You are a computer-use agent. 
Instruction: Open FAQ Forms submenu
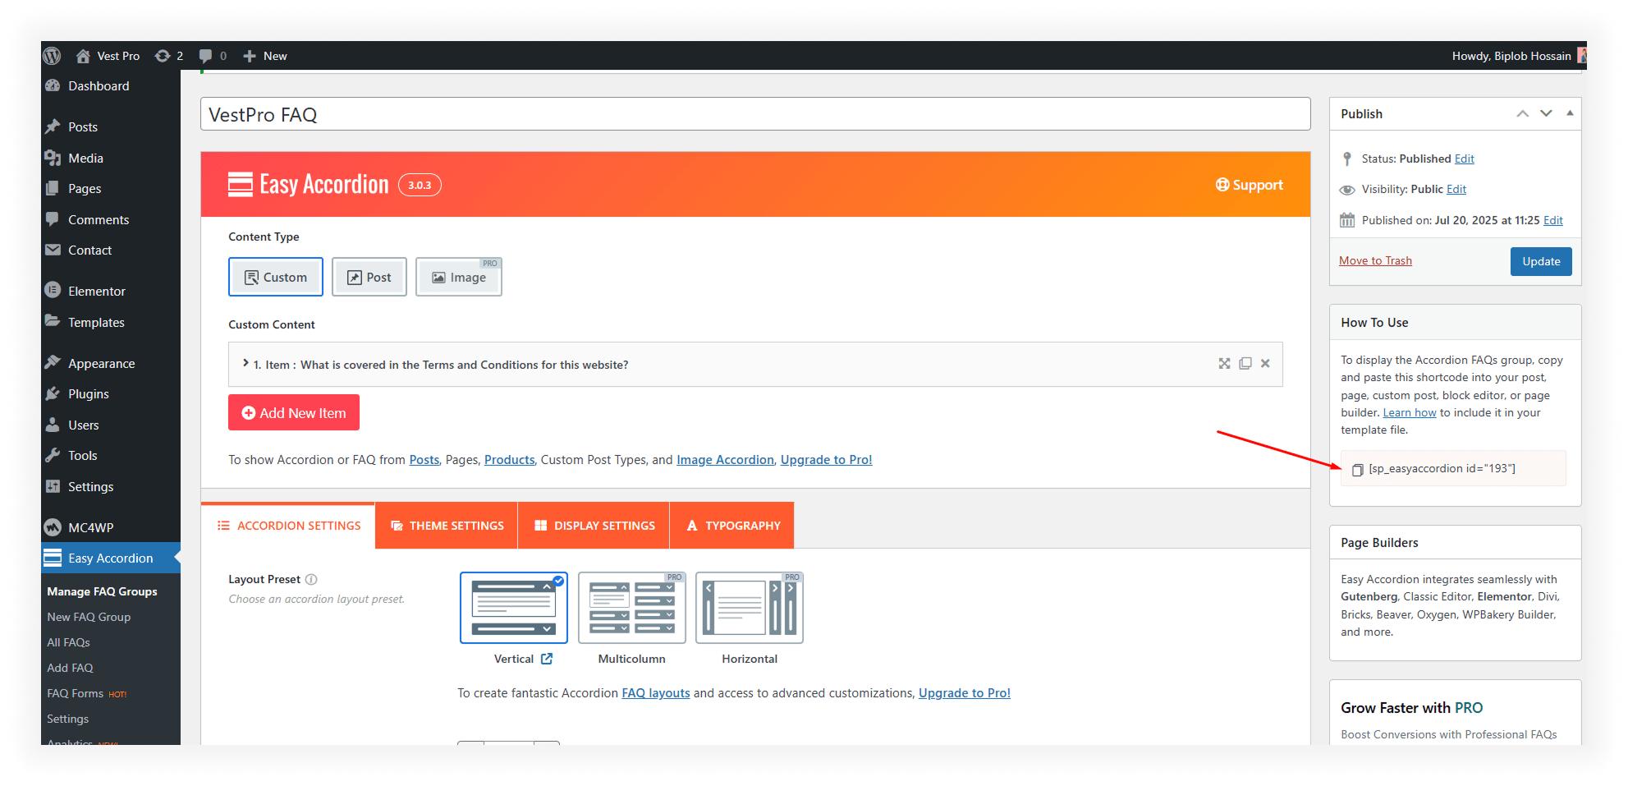point(86,693)
